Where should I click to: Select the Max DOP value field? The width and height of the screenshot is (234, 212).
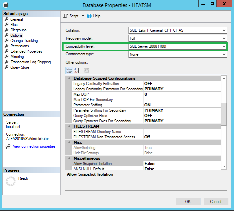pos(182,94)
